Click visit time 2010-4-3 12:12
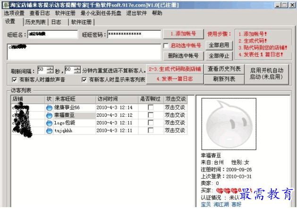The height and width of the screenshot is (209, 297). point(114,115)
